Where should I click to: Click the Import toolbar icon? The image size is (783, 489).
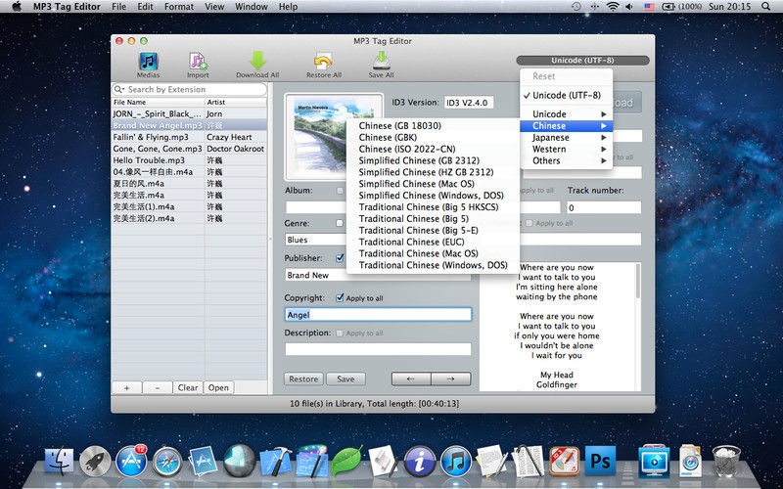199,62
